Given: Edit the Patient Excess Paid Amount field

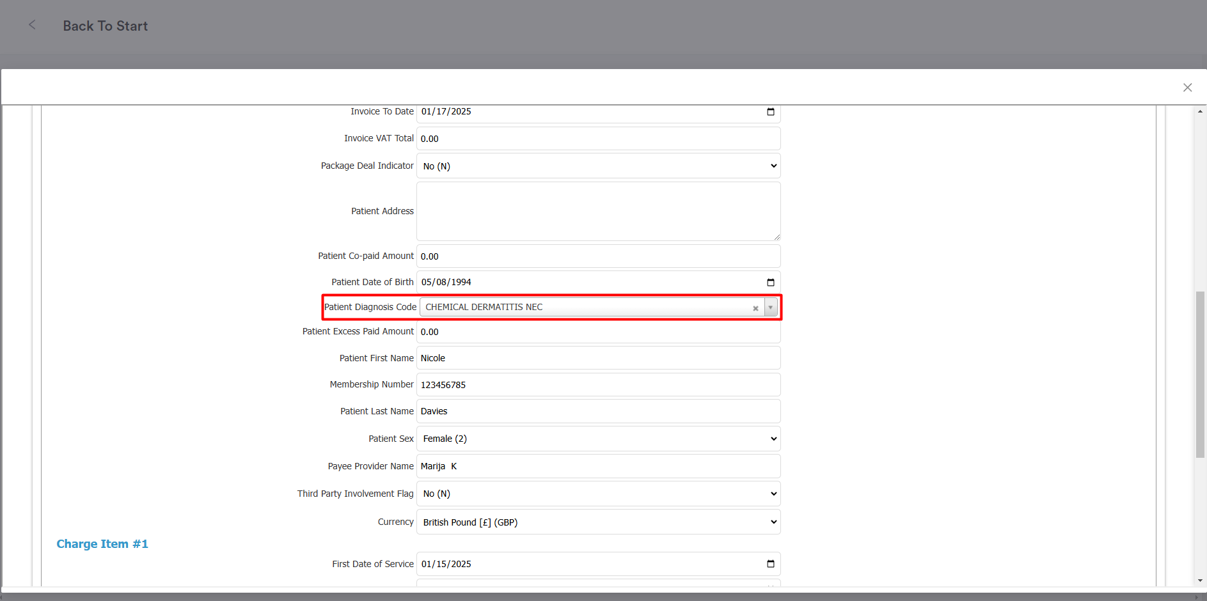Looking at the screenshot, I should (x=599, y=332).
